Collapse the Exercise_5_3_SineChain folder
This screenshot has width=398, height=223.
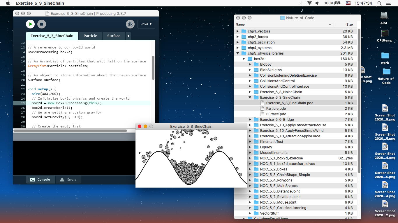pos(250,98)
